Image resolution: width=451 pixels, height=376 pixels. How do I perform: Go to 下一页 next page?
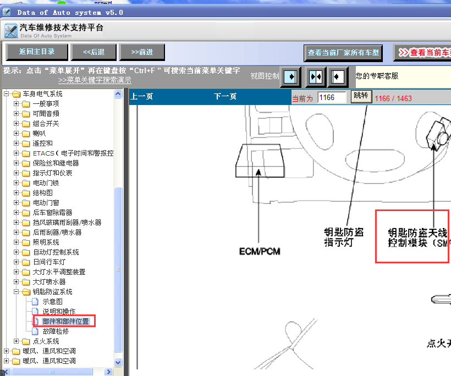pyautogui.click(x=225, y=96)
